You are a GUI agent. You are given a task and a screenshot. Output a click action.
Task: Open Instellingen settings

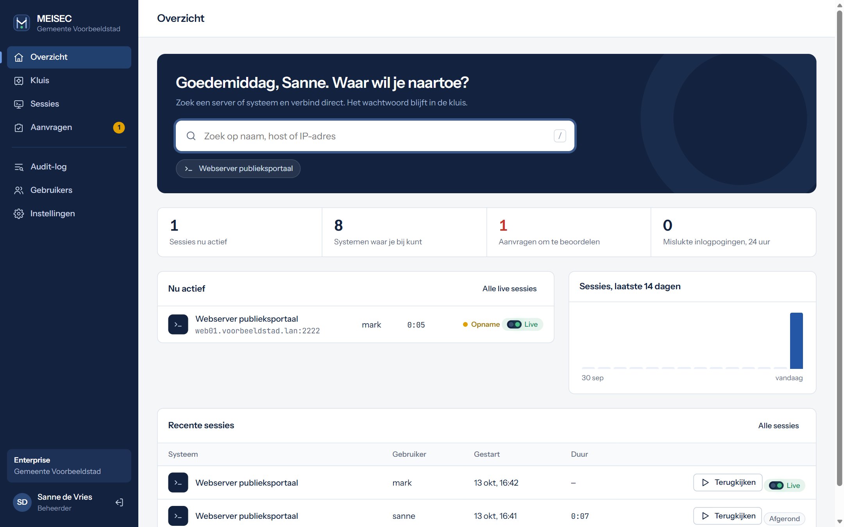click(x=69, y=214)
